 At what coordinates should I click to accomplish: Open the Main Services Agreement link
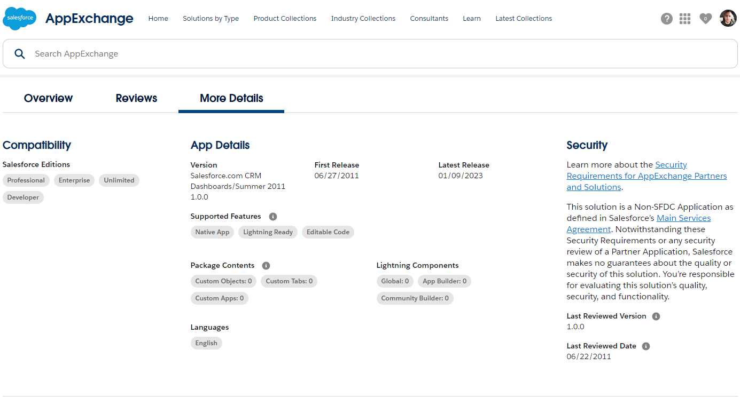pos(683,218)
